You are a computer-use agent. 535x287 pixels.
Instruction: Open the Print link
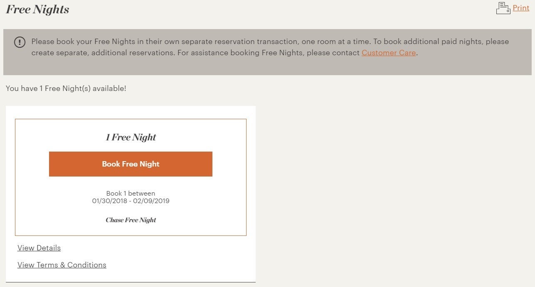pos(521,8)
